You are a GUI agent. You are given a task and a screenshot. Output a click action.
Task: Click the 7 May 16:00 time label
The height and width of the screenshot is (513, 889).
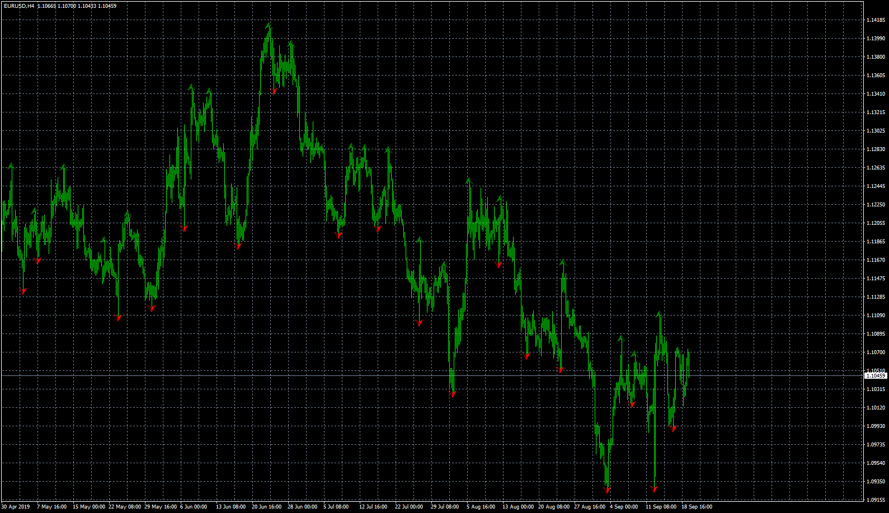point(51,507)
